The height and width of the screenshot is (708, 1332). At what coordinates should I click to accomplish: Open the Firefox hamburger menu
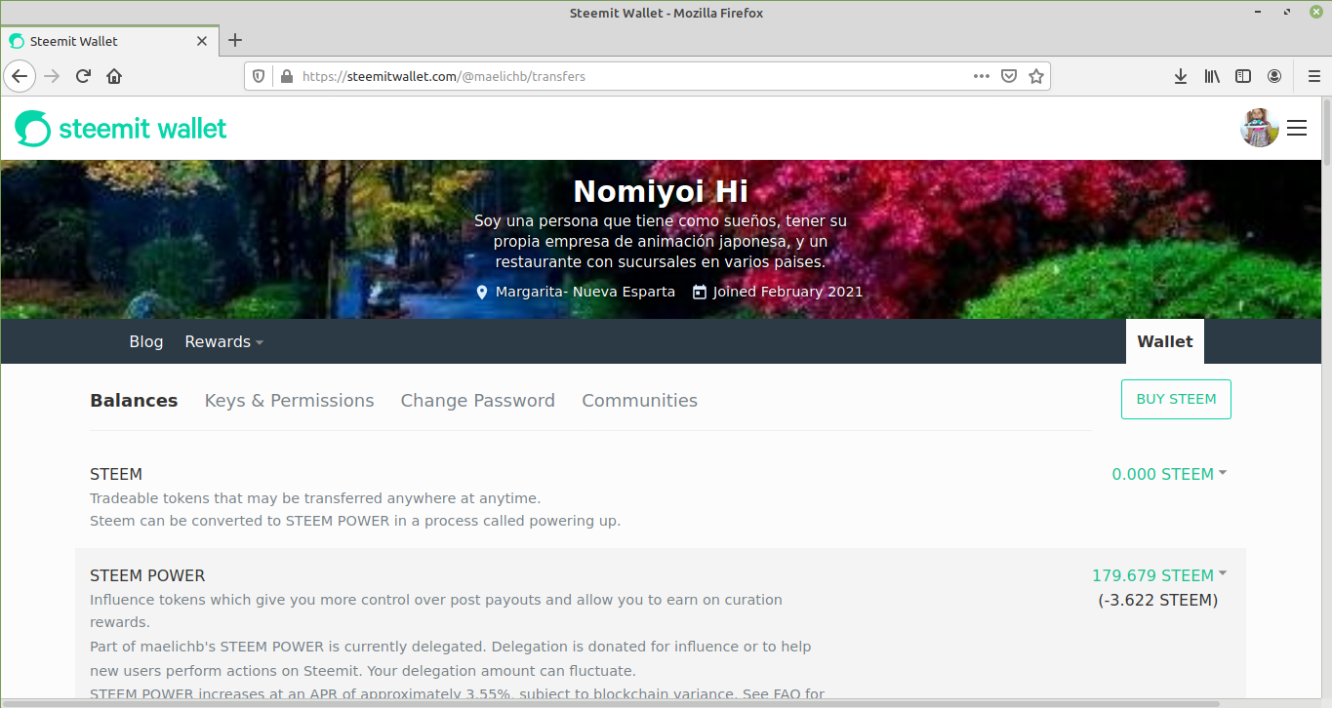[x=1313, y=76]
